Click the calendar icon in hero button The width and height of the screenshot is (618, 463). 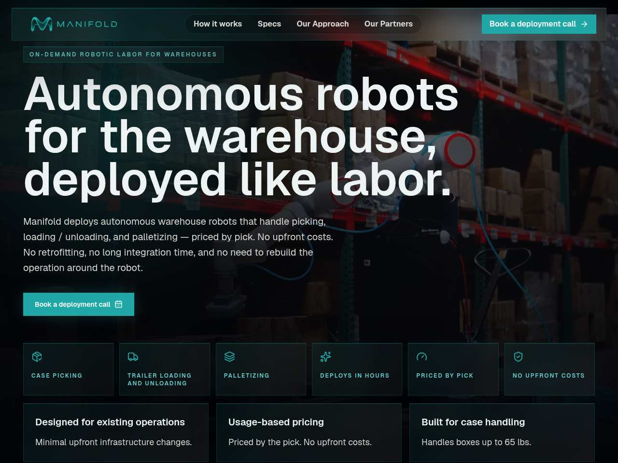click(118, 304)
